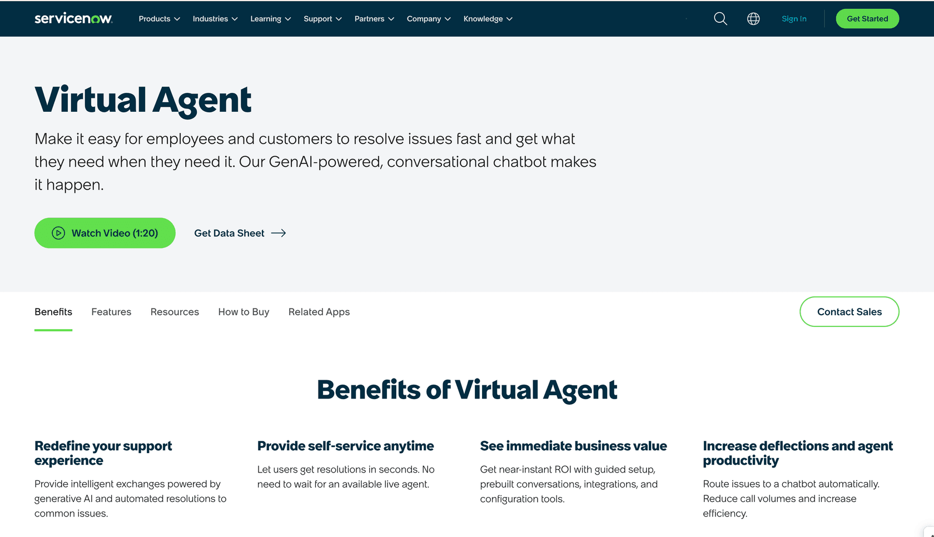The image size is (934, 537).
Task: Click the hero paragraph starting "Make it easy for employees"
Action: 315,162
